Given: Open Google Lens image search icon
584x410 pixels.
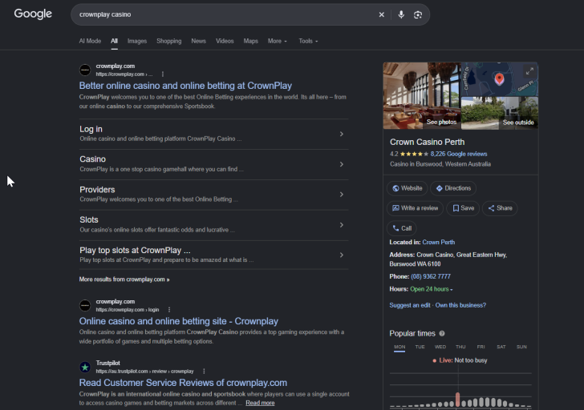Looking at the screenshot, I should coord(418,14).
